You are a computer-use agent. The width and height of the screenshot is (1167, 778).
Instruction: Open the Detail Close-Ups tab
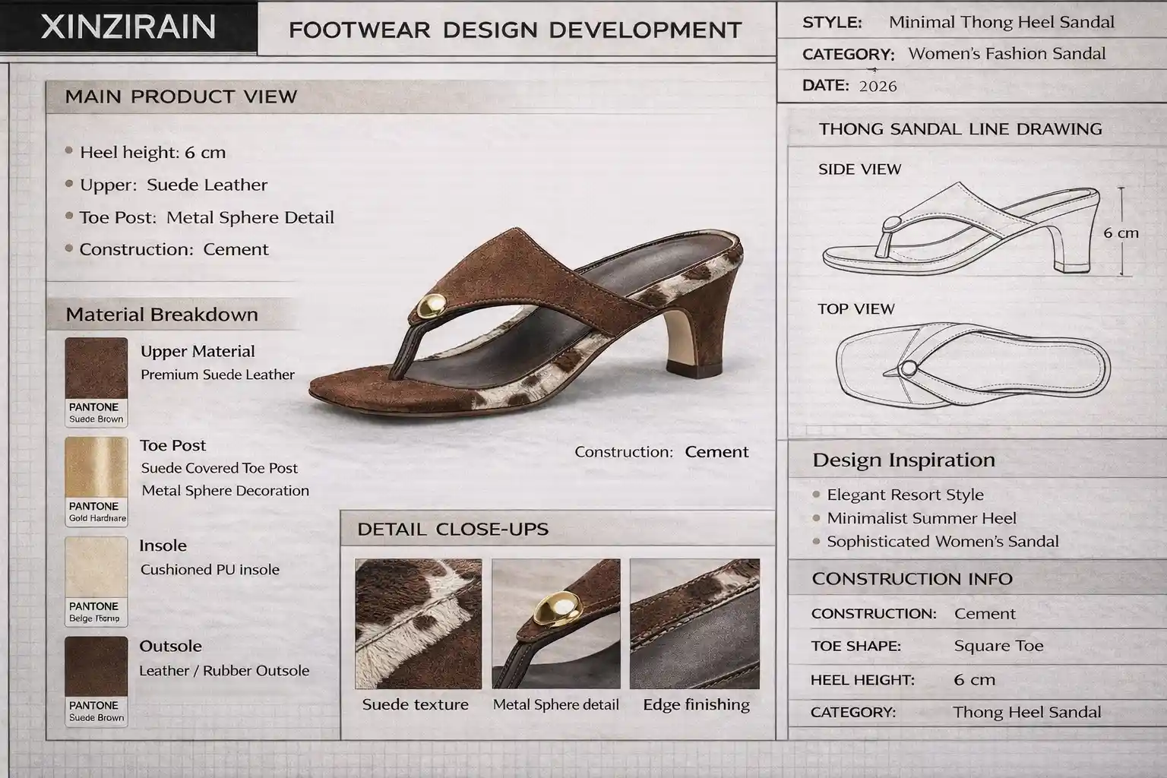[454, 529]
